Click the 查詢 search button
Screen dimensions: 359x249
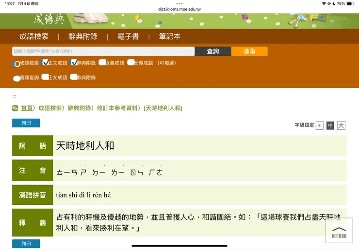pyautogui.click(x=213, y=51)
